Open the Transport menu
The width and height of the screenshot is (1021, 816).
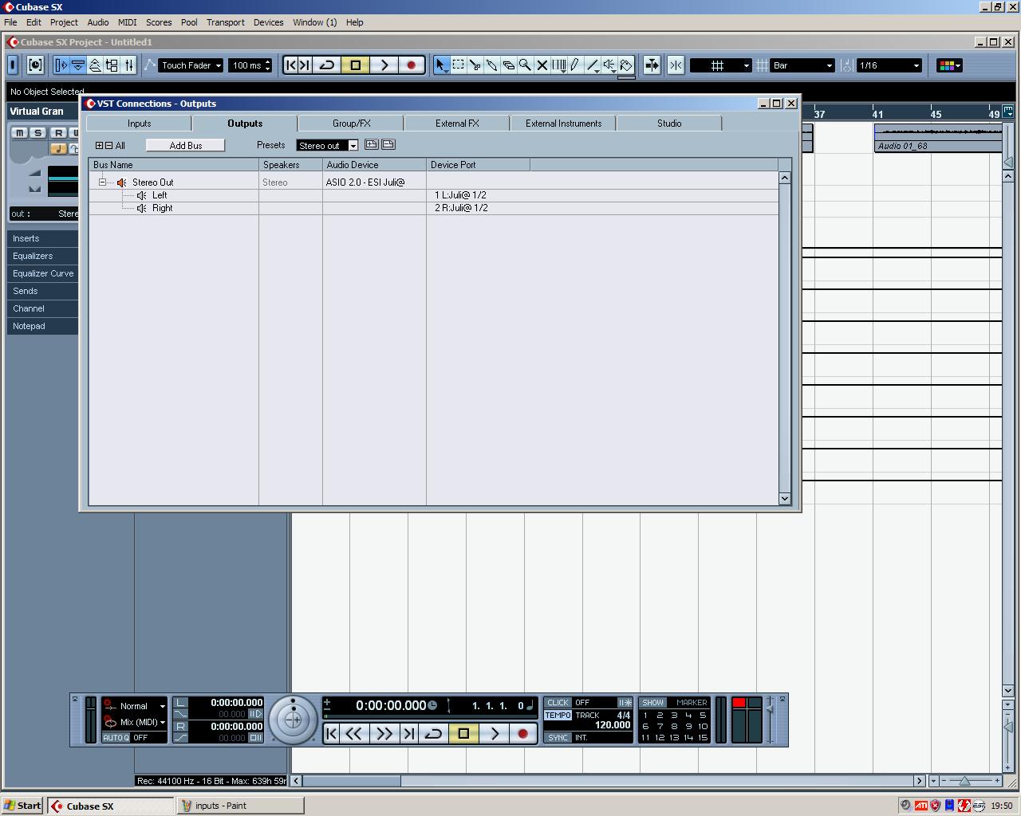[x=226, y=22]
